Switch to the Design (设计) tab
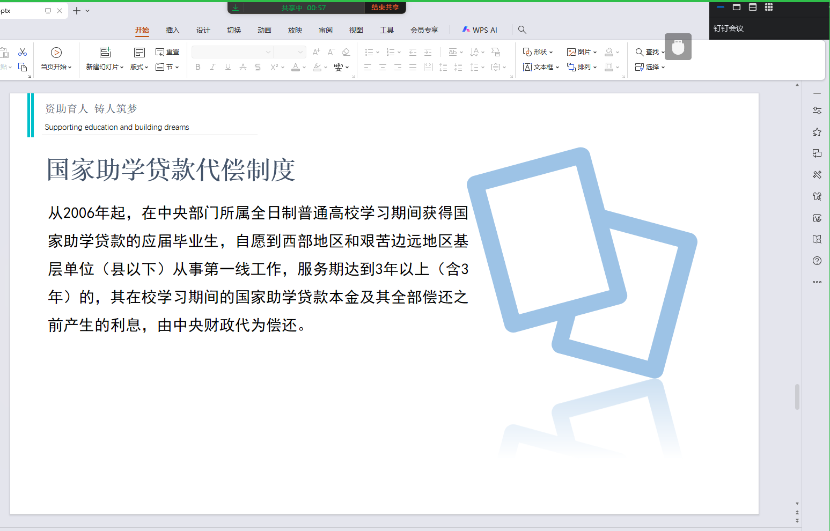Viewport: 830px width, 531px height. [x=203, y=30]
